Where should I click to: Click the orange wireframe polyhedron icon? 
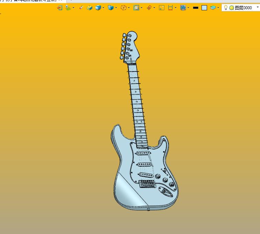point(123,8)
